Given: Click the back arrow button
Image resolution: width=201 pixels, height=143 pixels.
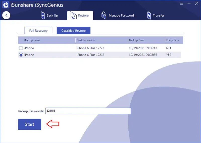Looking at the screenshot, I should [x=6, y=15].
